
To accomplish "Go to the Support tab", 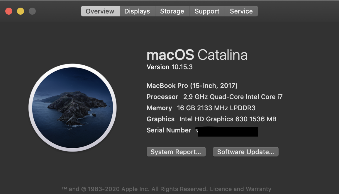I will [x=207, y=11].
